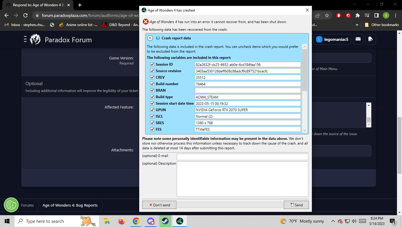This screenshot has width=402, height=227.
Task: Open the green cookie settings icon
Action: pyautogui.click(x=11, y=205)
